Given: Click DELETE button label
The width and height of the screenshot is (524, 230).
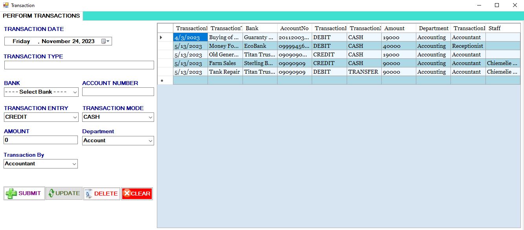Looking at the screenshot, I should (106, 194).
